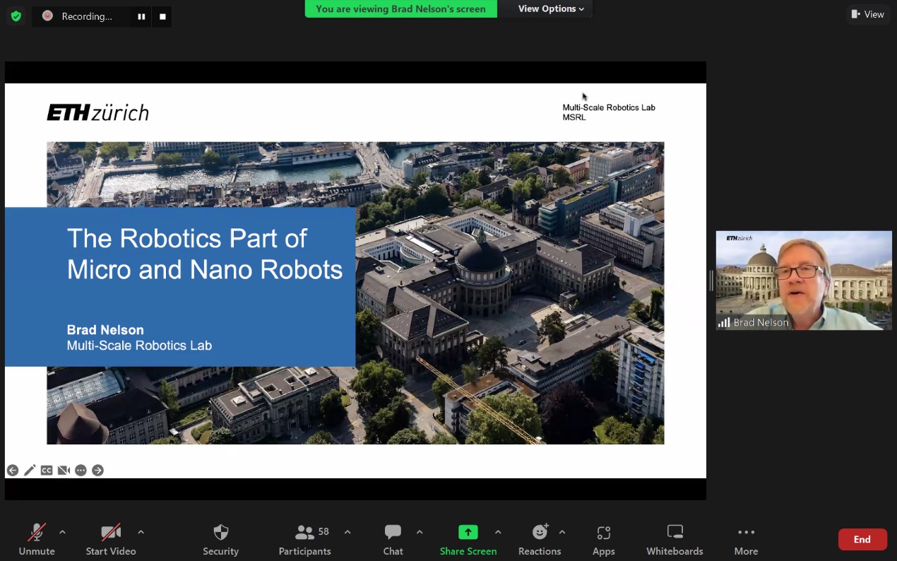This screenshot has height=561, width=897.
Task: Click the green Share Screen icon
Action: [468, 532]
